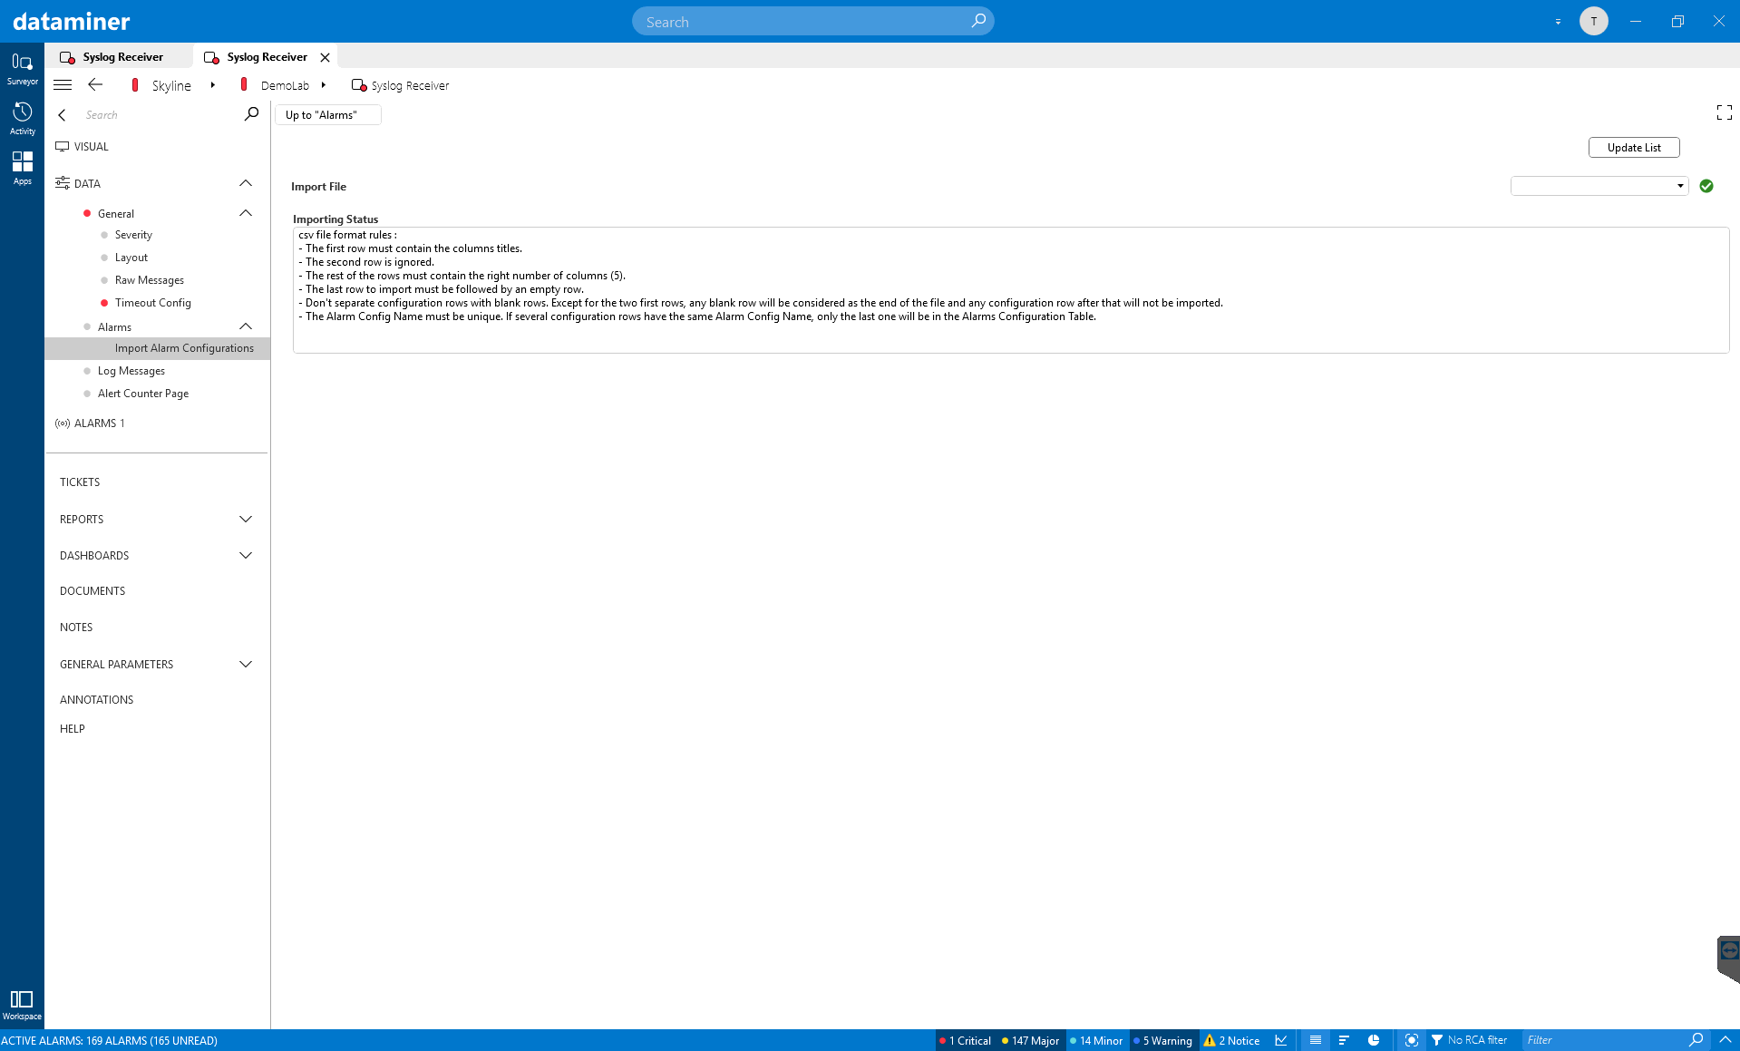The width and height of the screenshot is (1740, 1051).
Task: Click the sidebar search magnifier icon
Action: coord(251,114)
